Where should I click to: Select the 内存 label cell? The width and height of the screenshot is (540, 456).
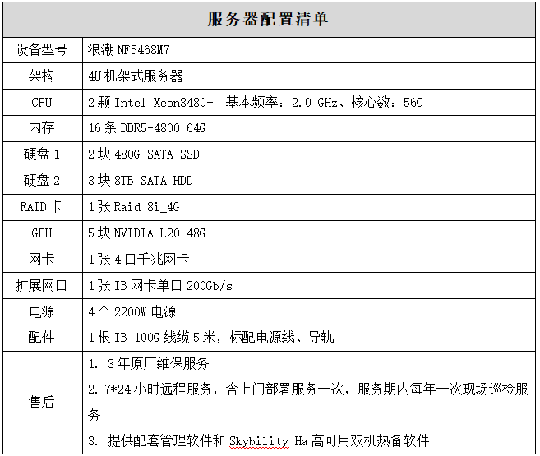42,128
